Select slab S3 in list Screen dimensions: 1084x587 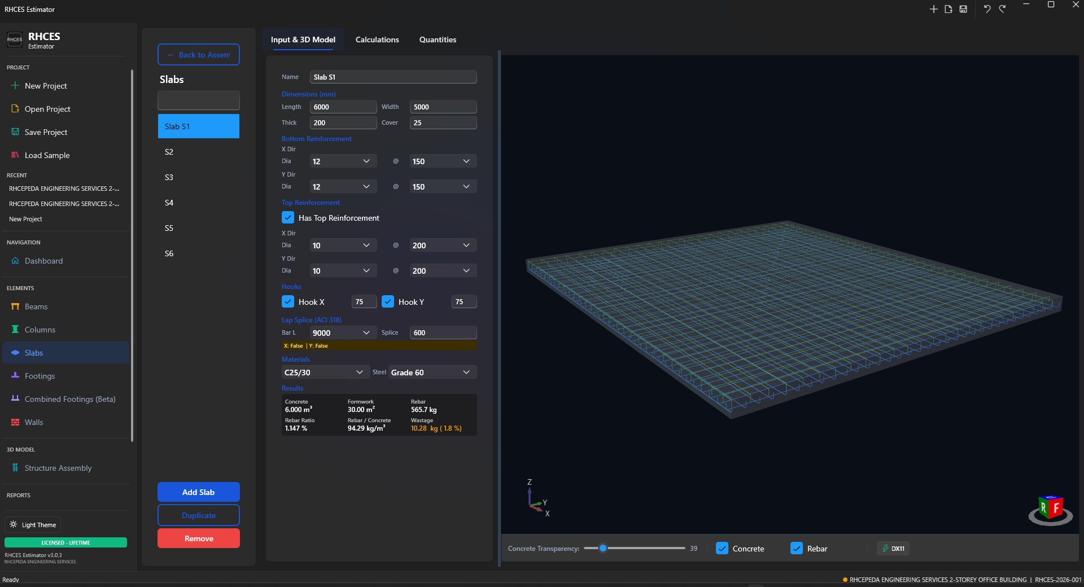[199, 177]
